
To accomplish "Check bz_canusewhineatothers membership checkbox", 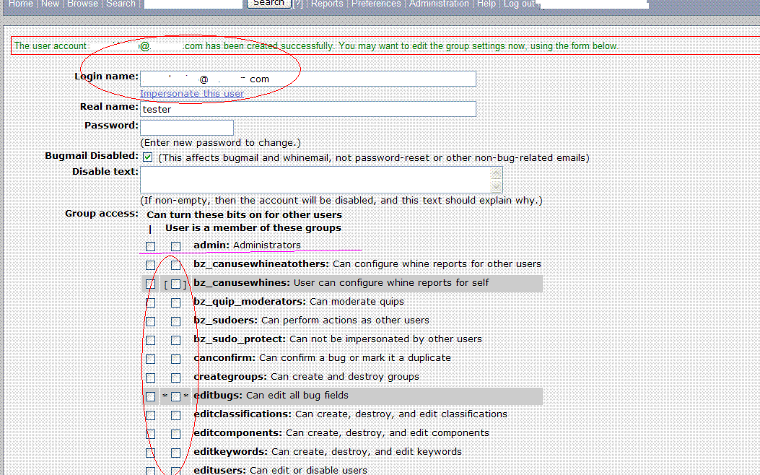I will point(175,265).
